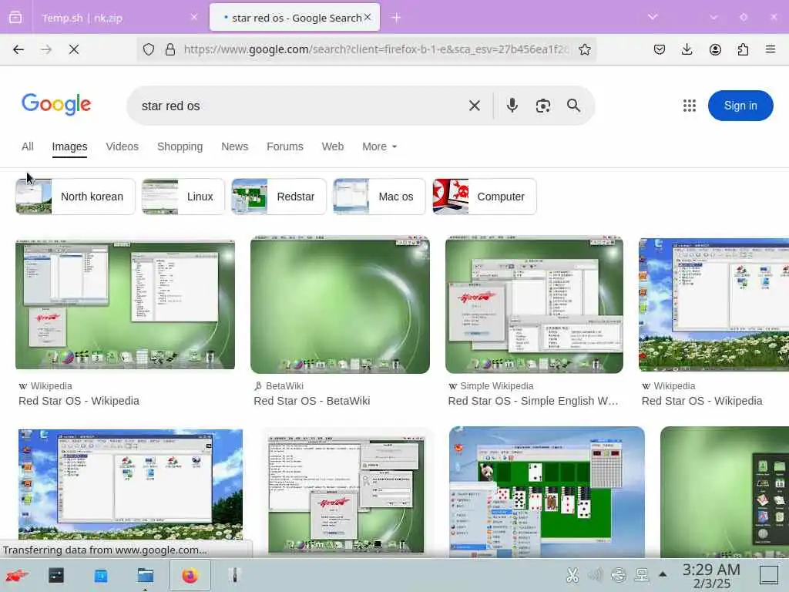Image resolution: width=789 pixels, height=592 pixels.
Task: Click the padlock site info icon
Action: [x=170, y=49]
